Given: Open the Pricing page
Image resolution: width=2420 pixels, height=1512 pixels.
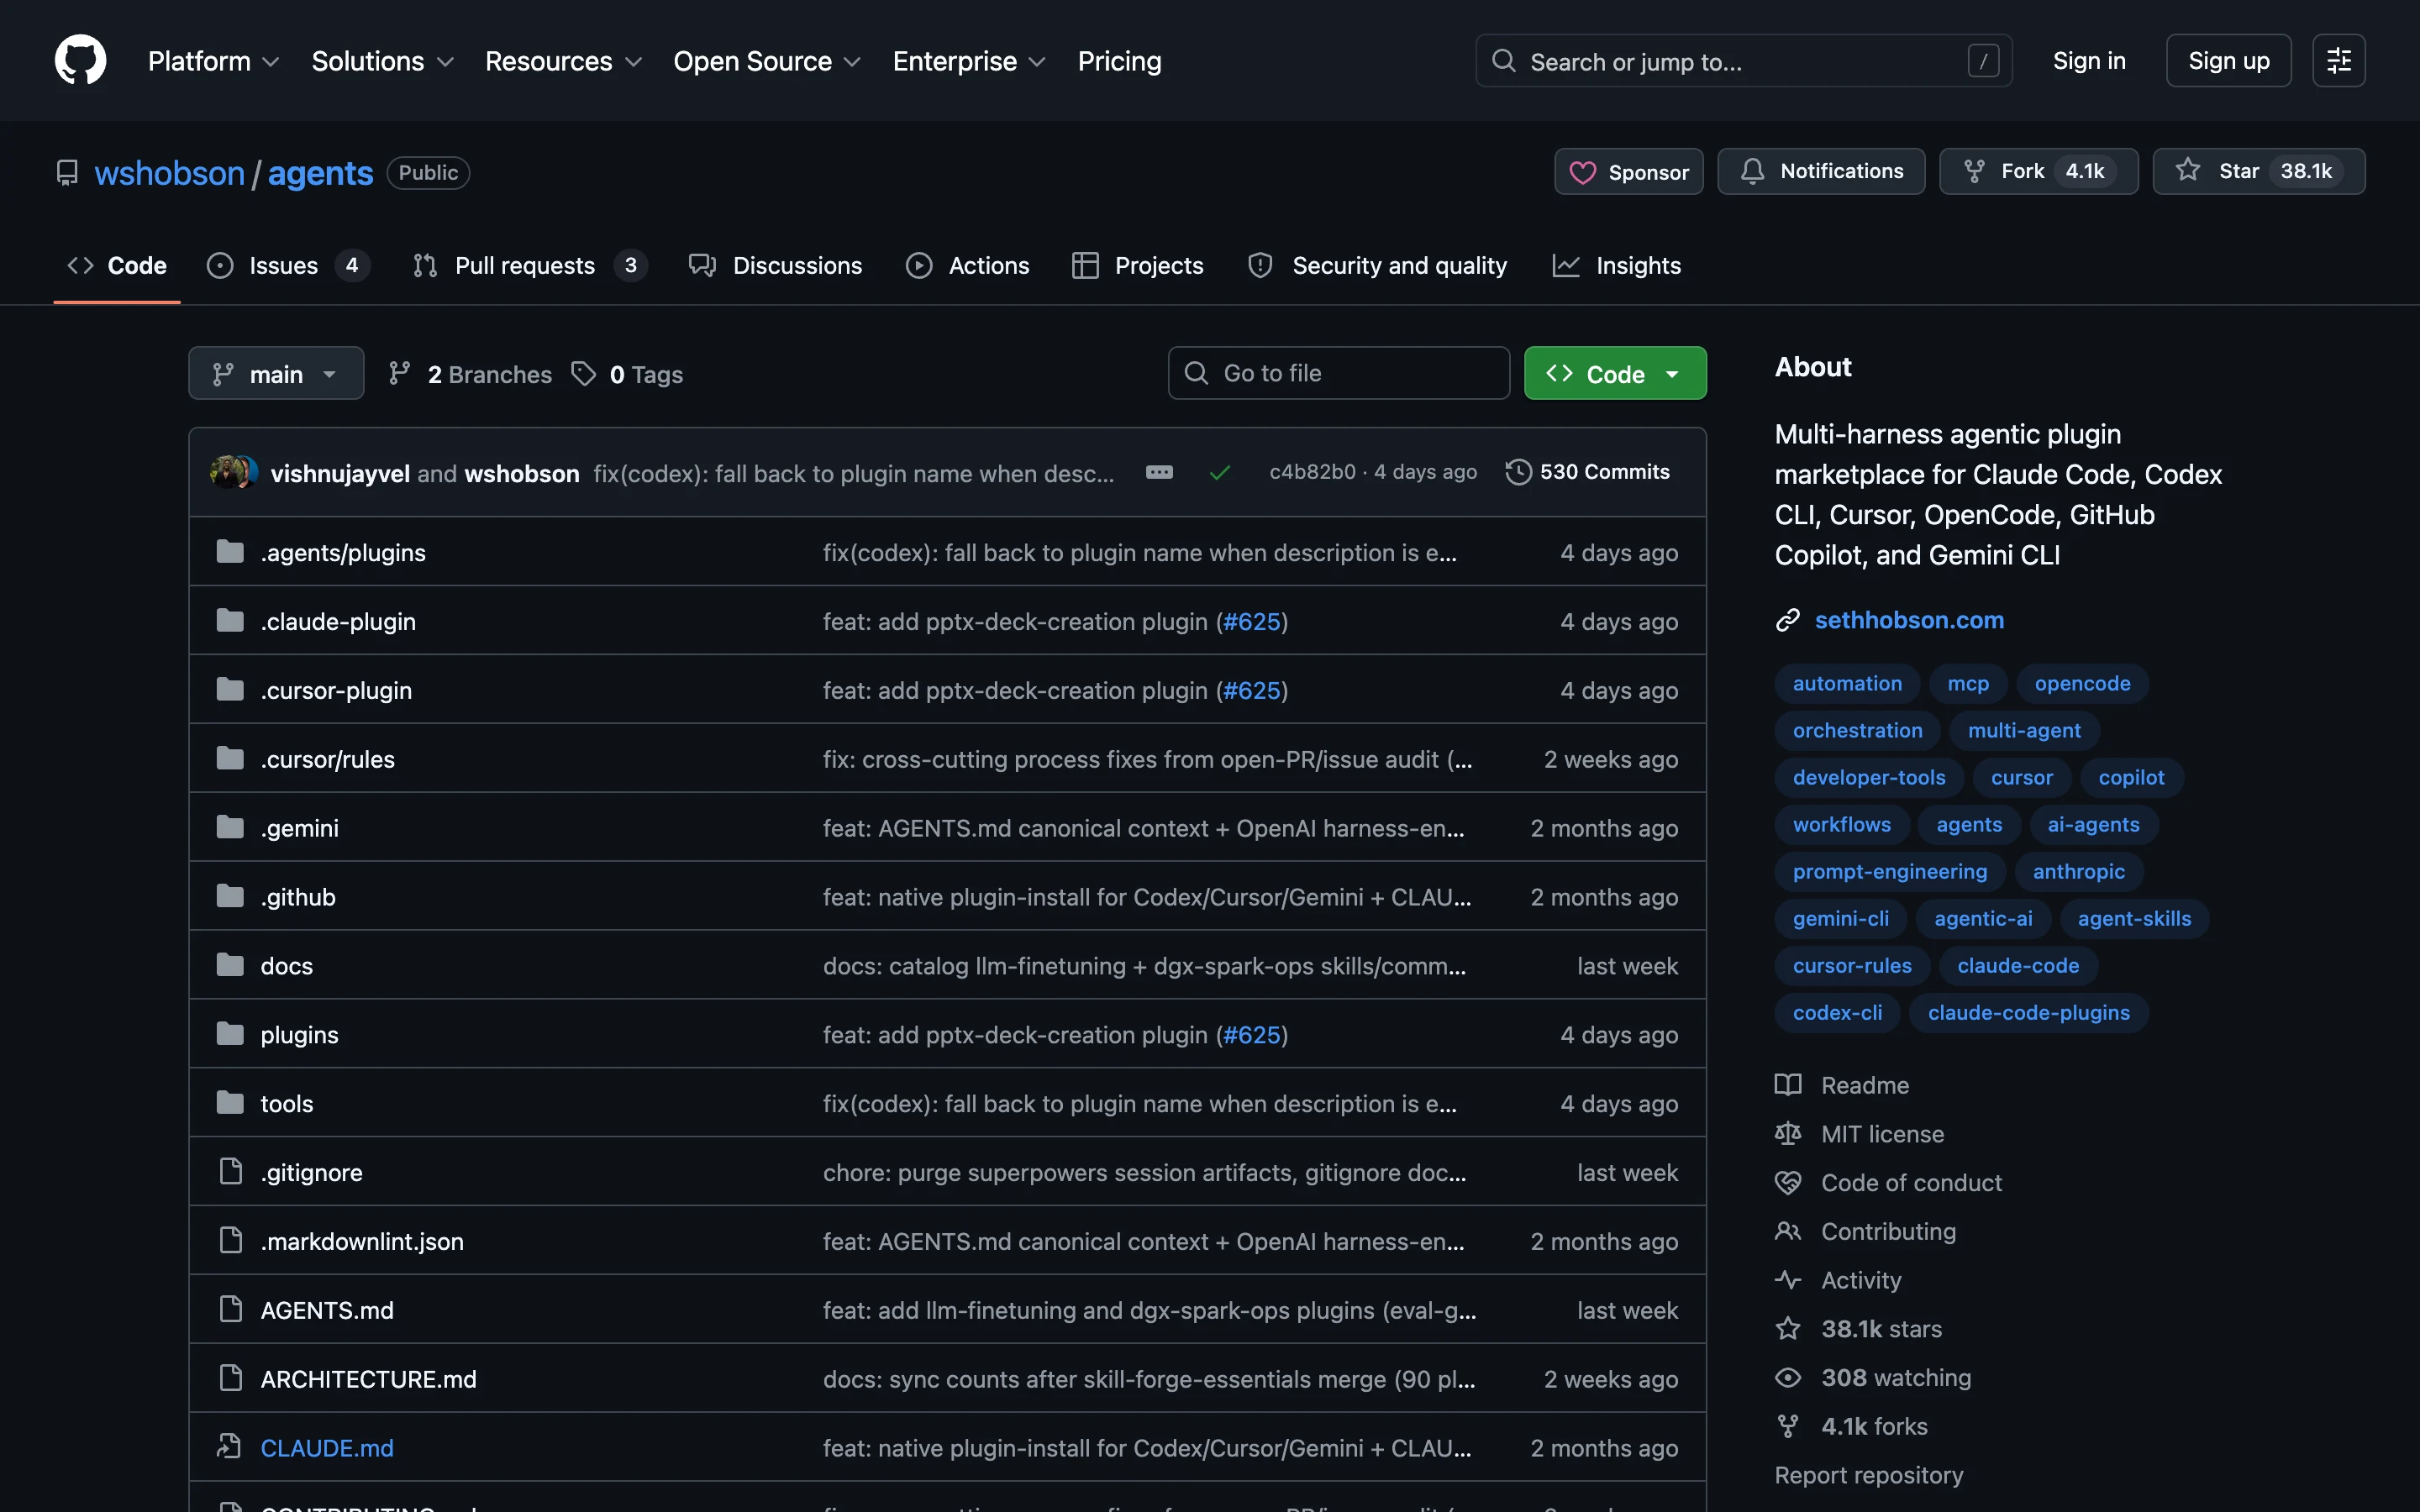Looking at the screenshot, I should [x=1119, y=61].
